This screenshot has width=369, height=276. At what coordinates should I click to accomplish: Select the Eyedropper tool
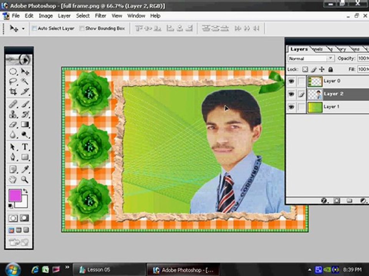point(25,169)
